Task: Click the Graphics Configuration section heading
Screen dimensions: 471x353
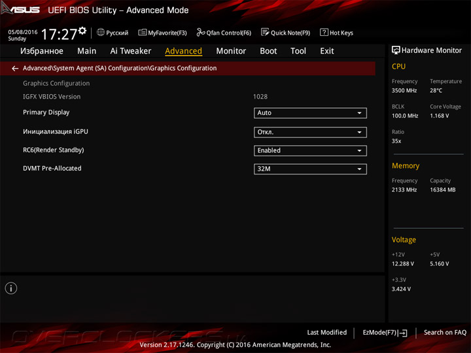Action: (56, 84)
